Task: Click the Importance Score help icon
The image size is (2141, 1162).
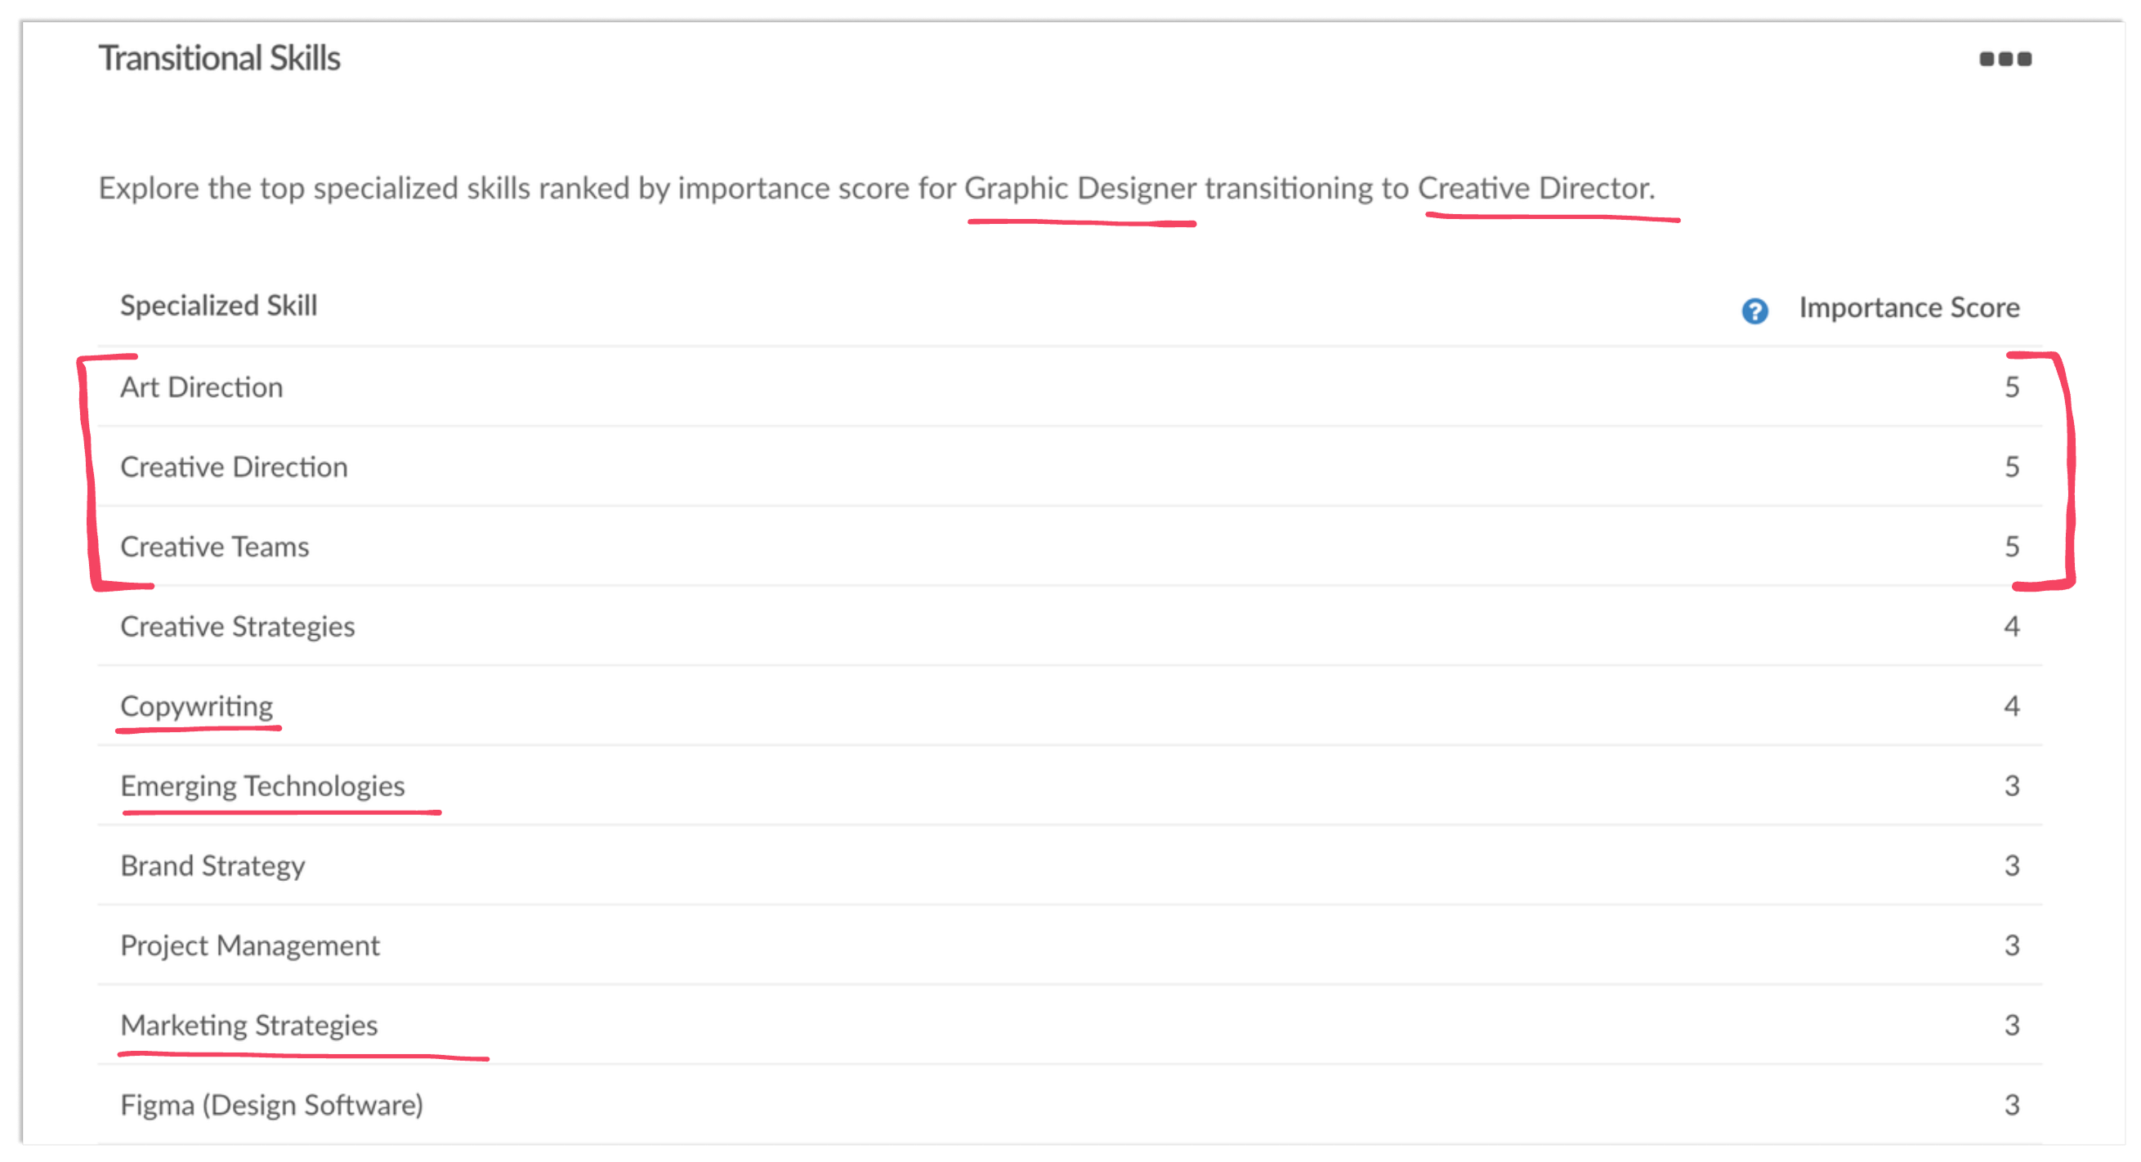Action: pyautogui.click(x=1754, y=311)
